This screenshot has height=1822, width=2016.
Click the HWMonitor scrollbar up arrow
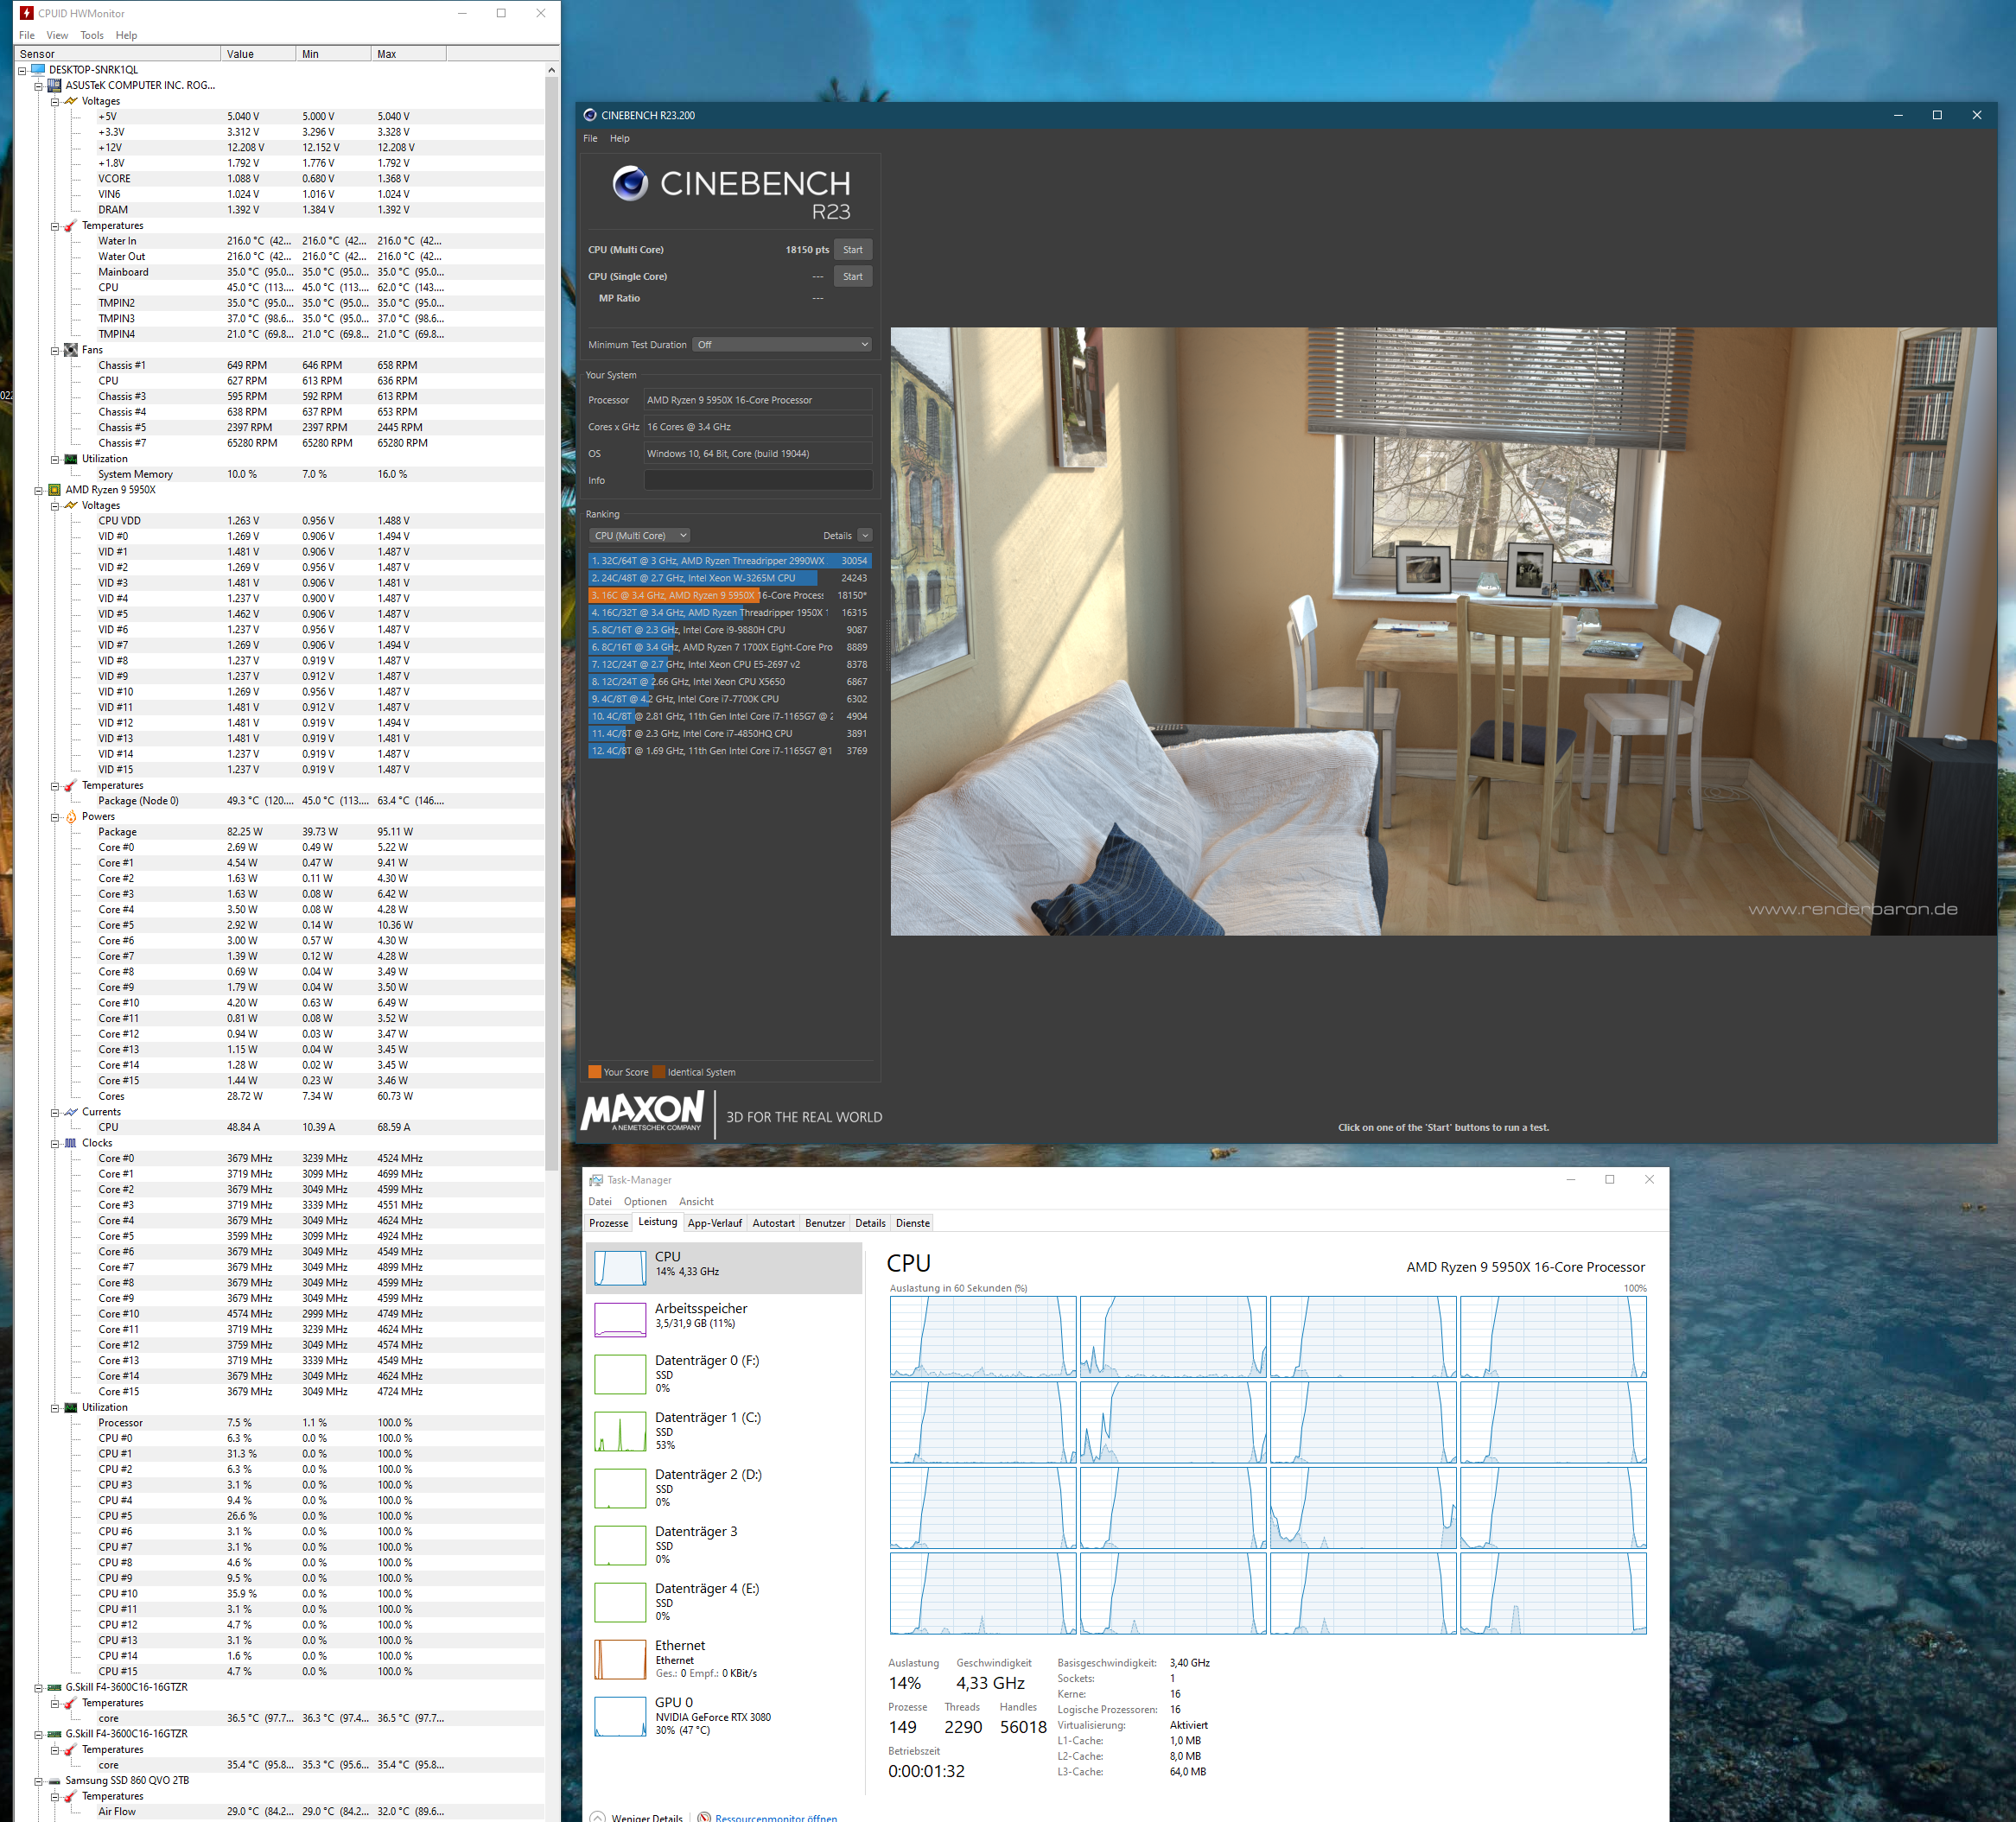[551, 70]
